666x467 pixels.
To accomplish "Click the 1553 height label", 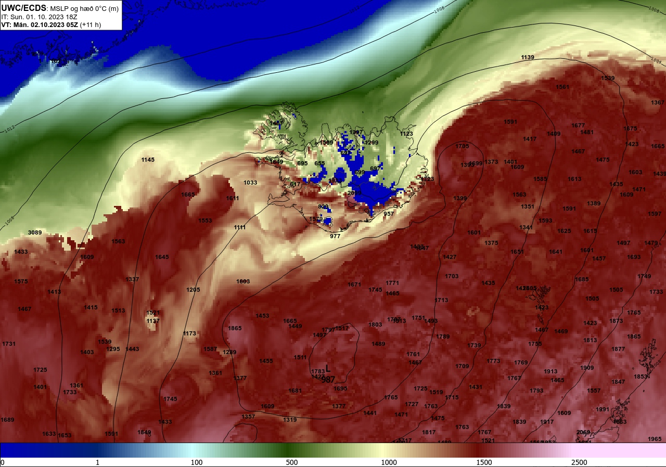I will 205,220.
